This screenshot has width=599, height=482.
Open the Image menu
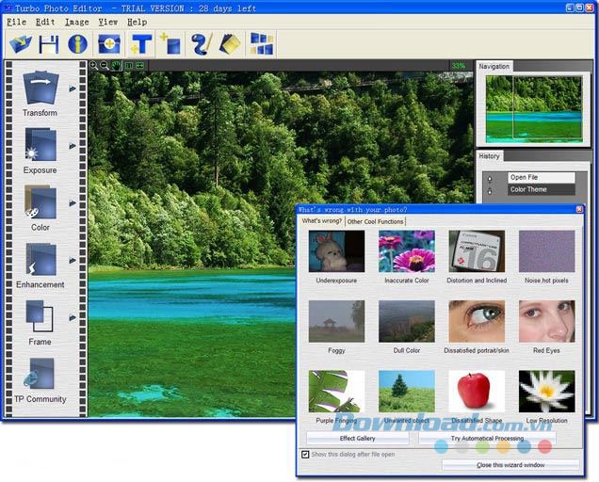76,22
